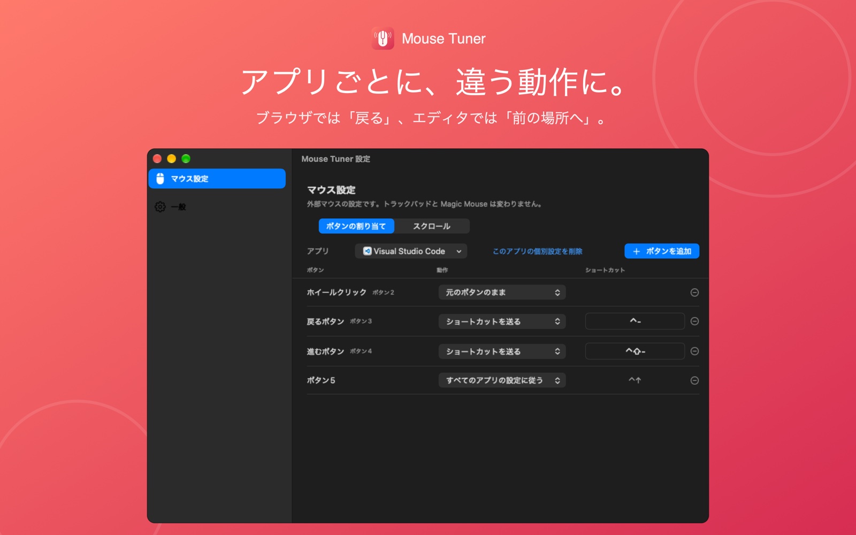Image resolution: width=856 pixels, height=535 pixels.
Task: Click the Visual Studio Code icon in dropdown
Action: click(367, 251)
